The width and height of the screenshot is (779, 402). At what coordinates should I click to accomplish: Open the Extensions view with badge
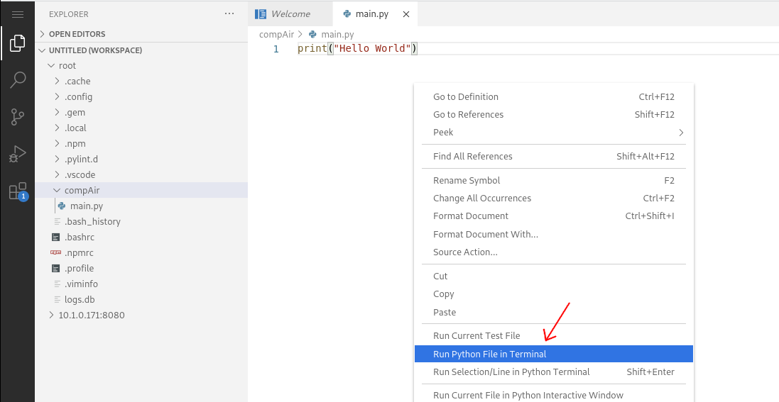click(x=18, y=191)
